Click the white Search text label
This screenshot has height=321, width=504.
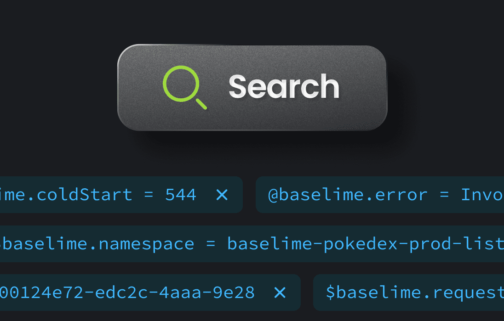click(284, 86)
